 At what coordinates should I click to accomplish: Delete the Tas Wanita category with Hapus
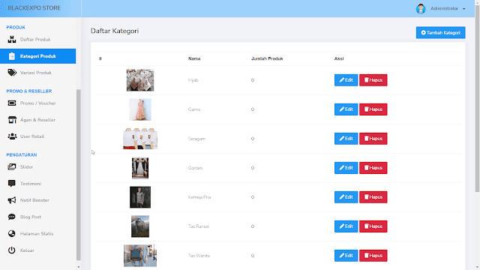tap(373, 256)
